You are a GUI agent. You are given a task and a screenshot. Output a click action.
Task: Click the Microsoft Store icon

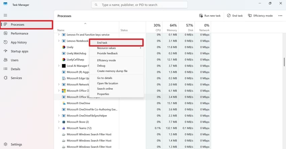(64, 122)
